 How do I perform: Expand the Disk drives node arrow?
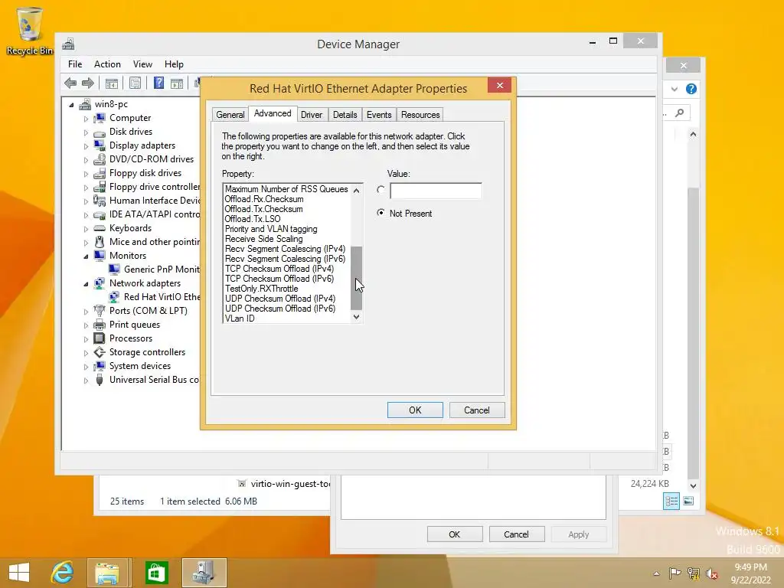point(86,132)
